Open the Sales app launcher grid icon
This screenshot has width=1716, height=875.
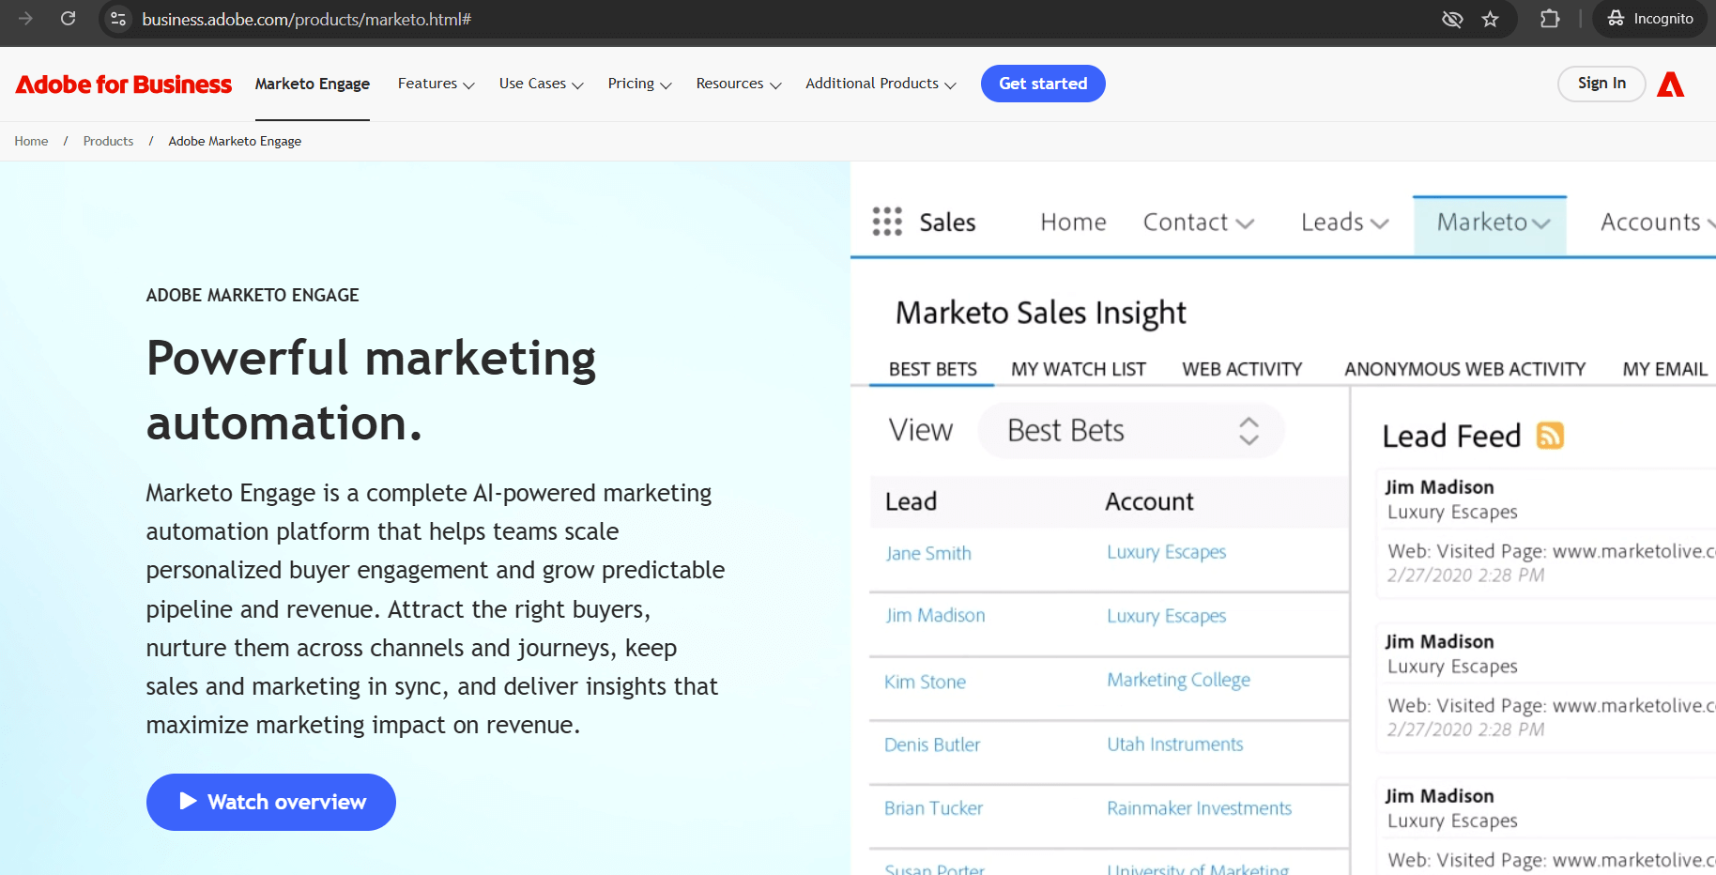887,222
